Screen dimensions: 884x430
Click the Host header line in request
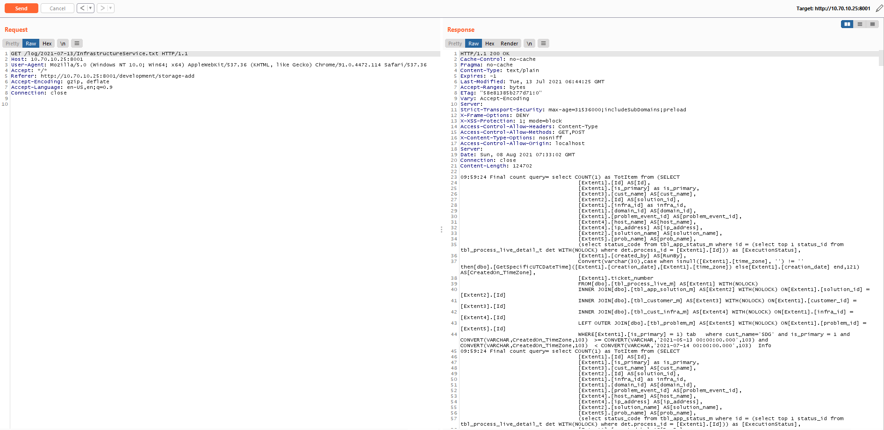pos(47,59)
